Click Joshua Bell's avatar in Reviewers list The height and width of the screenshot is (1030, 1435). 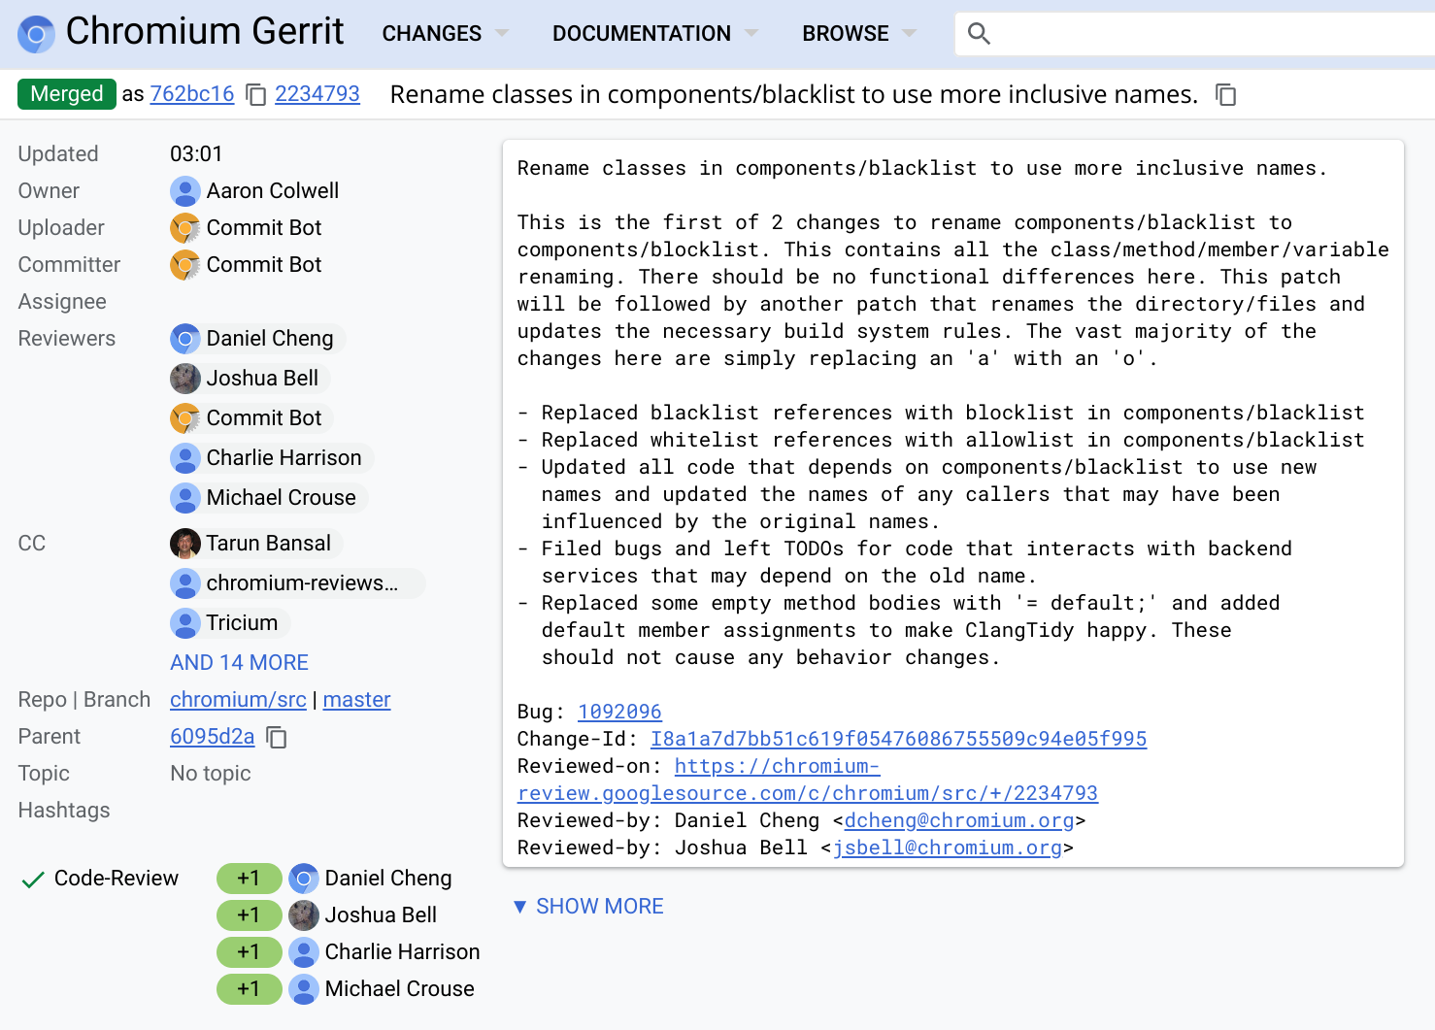(184, 379)
